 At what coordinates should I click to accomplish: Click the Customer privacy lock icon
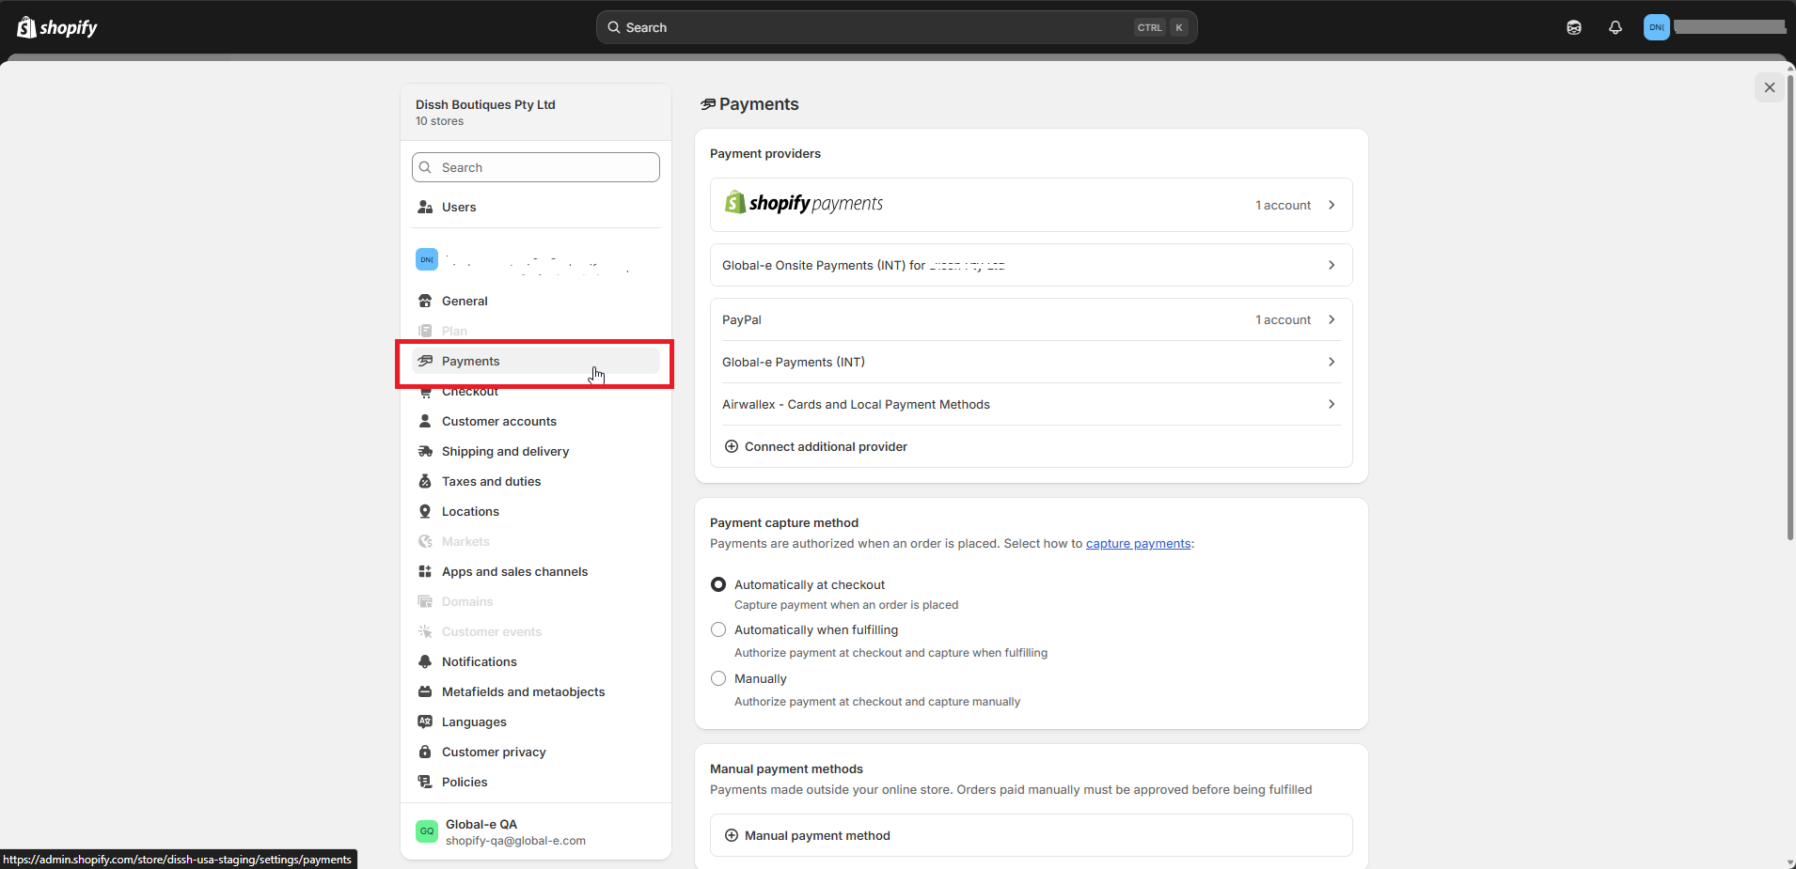[425, 752]
